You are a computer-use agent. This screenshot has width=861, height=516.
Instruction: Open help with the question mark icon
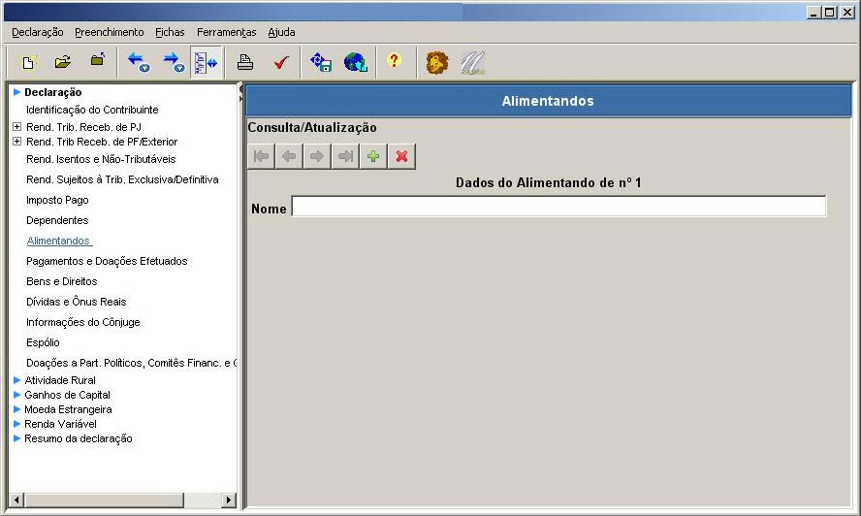pyautogui.click(x=393, y=62)
